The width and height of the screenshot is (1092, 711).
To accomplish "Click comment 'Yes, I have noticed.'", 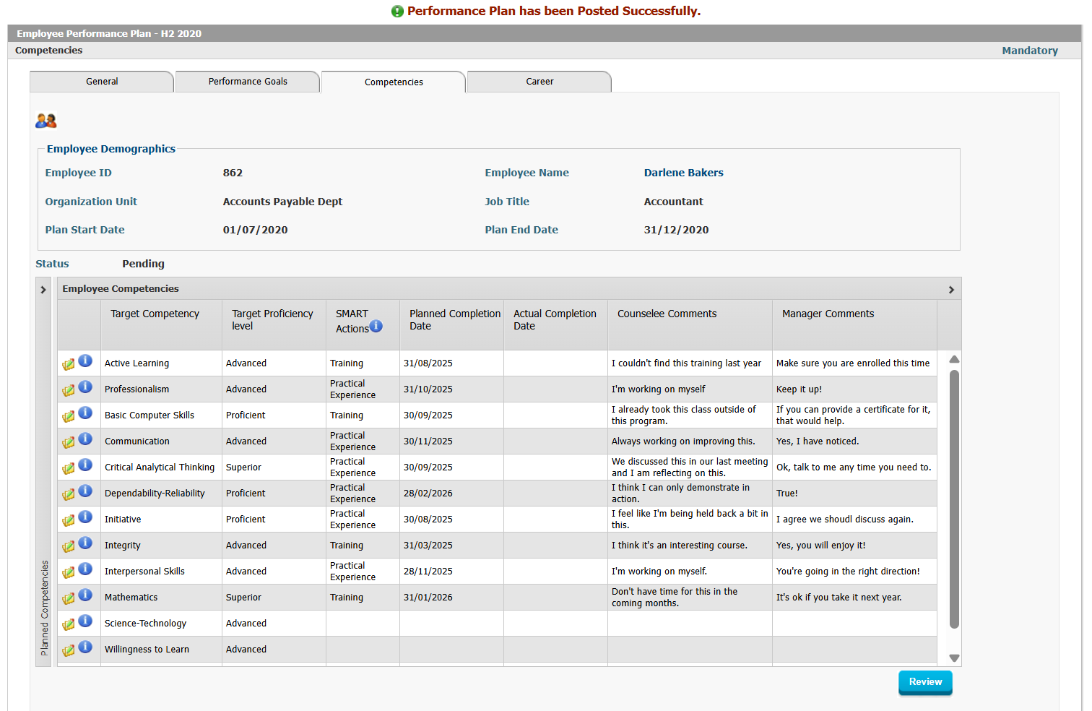I will click(x=818, y=441).
